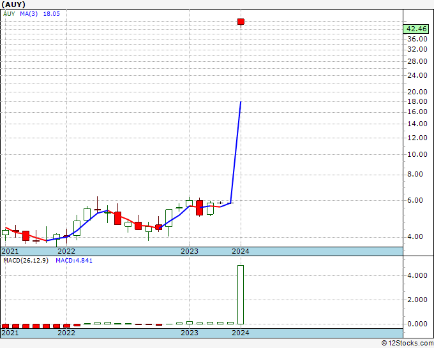
Task: Click the 28.00 price axis label
Action: [417, 61]
